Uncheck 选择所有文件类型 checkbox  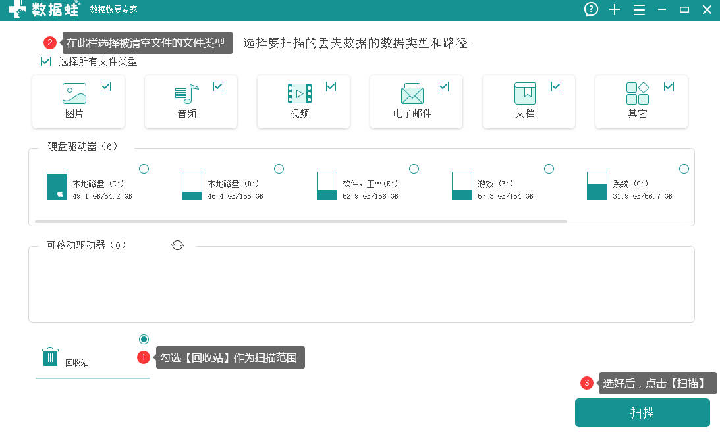pos(46,61)
